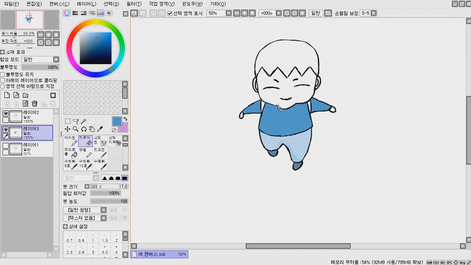471x265 pixels.
Task: Pick the Eyedropper tool
Action: click(x=100, y=129)
